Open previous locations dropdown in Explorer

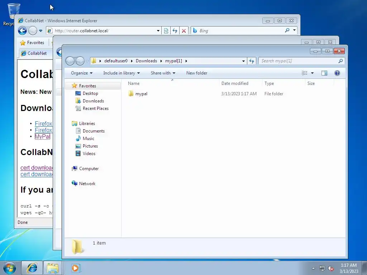coord(243,61)
